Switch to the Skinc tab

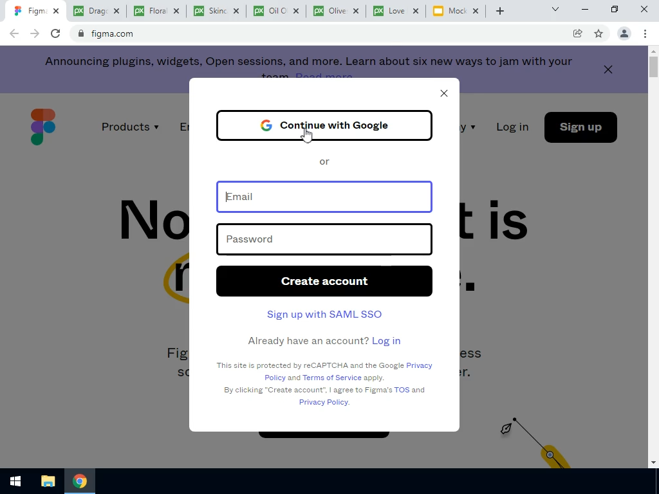(216, 11)
